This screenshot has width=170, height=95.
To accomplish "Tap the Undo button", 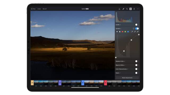I will point(39,9).
